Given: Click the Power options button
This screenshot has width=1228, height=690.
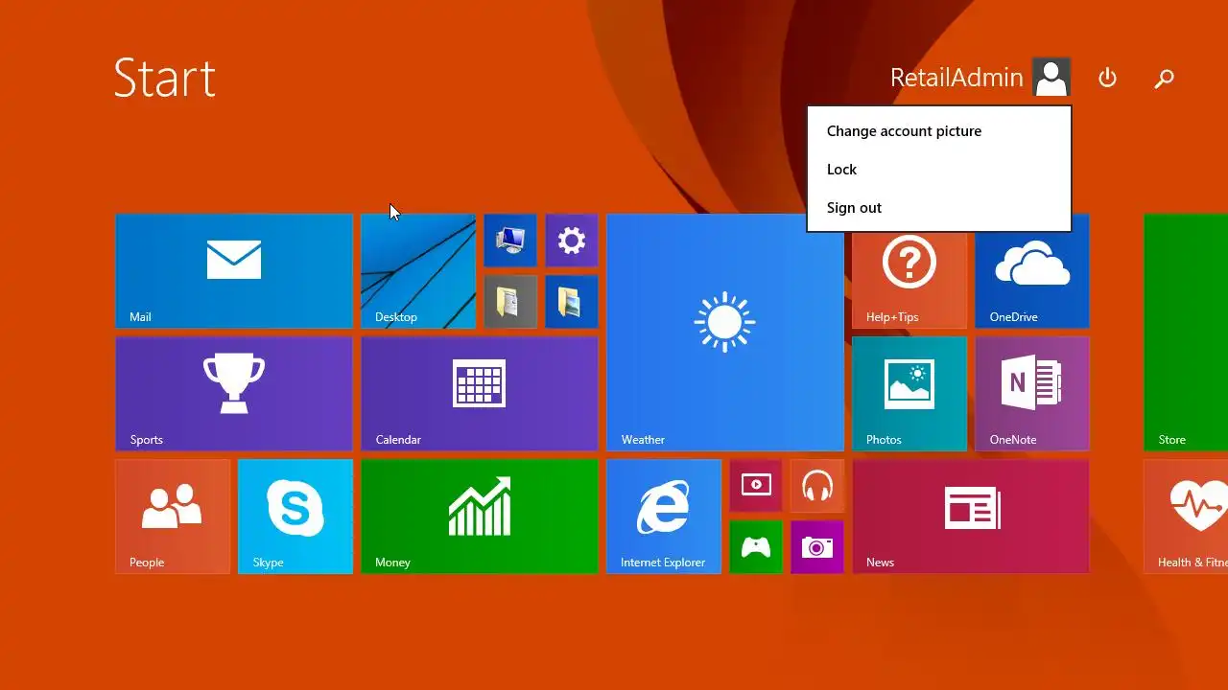Looking at the screenshot, I should tap(1107, 78).
